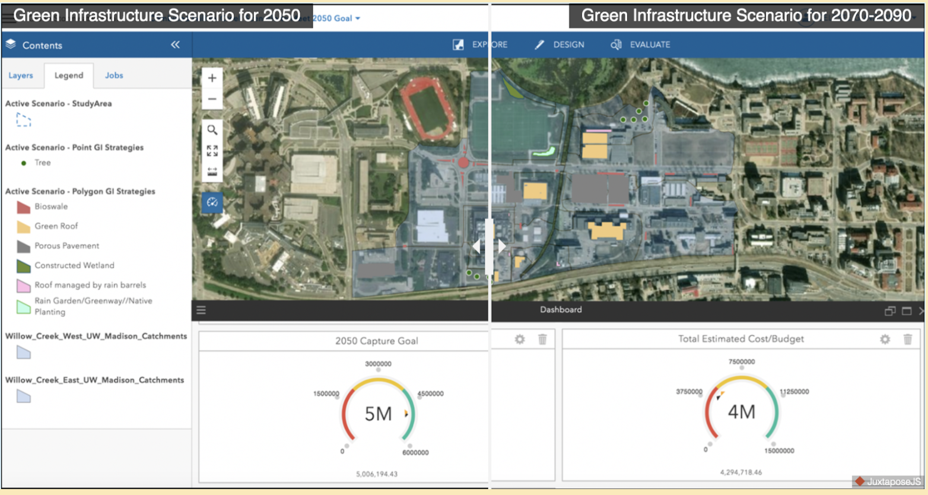Screen dimensions: 928x495
Task: Delete the 2050 Capture Goal widget via trash icon
Action: pos(544,339)
